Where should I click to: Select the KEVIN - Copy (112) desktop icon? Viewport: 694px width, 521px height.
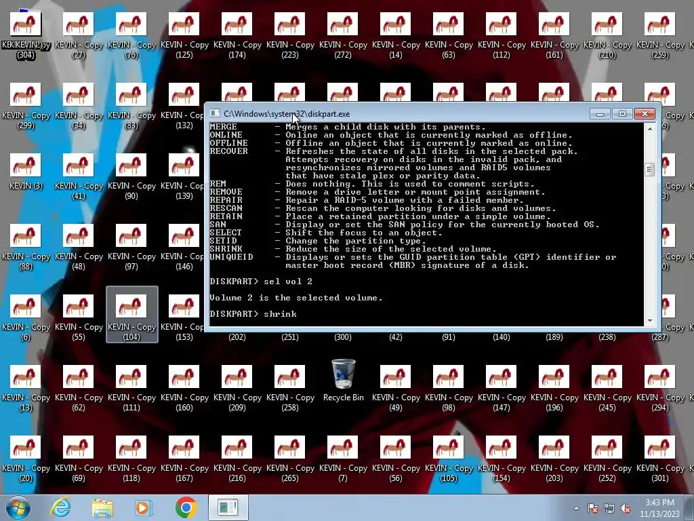(x=502, y=35)
